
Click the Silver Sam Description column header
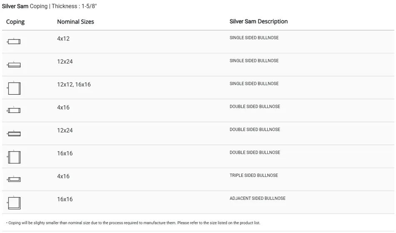coord(258,21)
